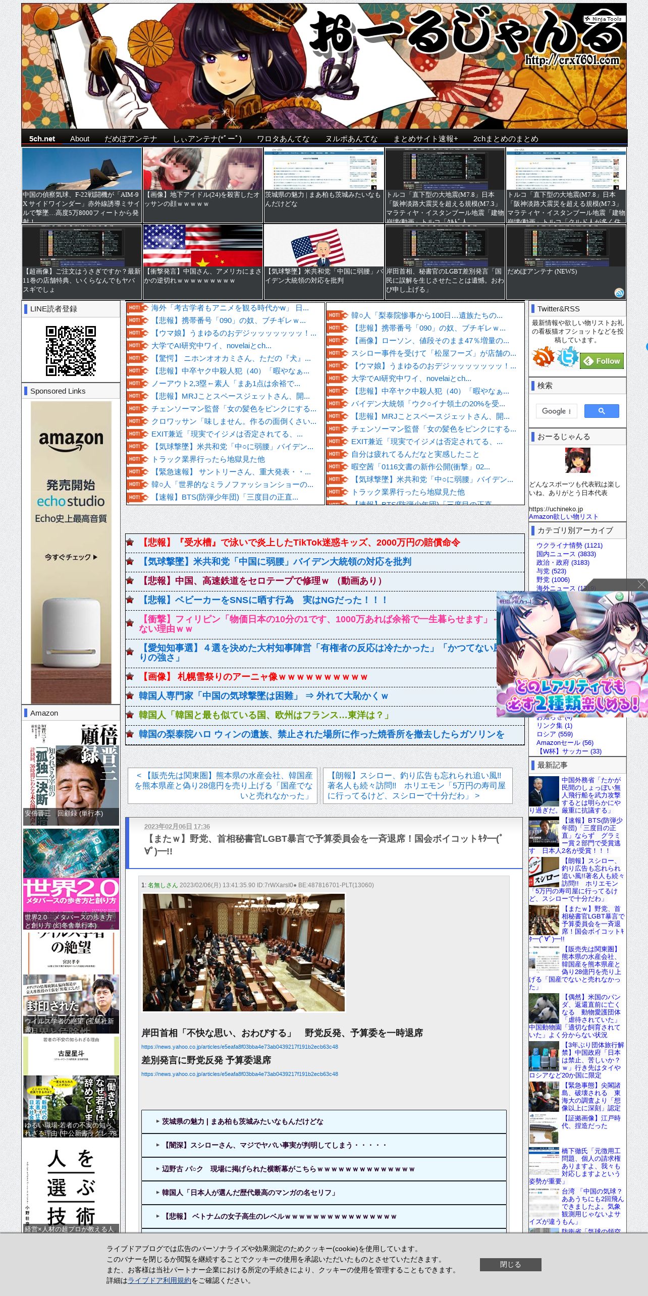
Task: Open the 野党 (1006) category archive
Action: (x=553, y=579)
